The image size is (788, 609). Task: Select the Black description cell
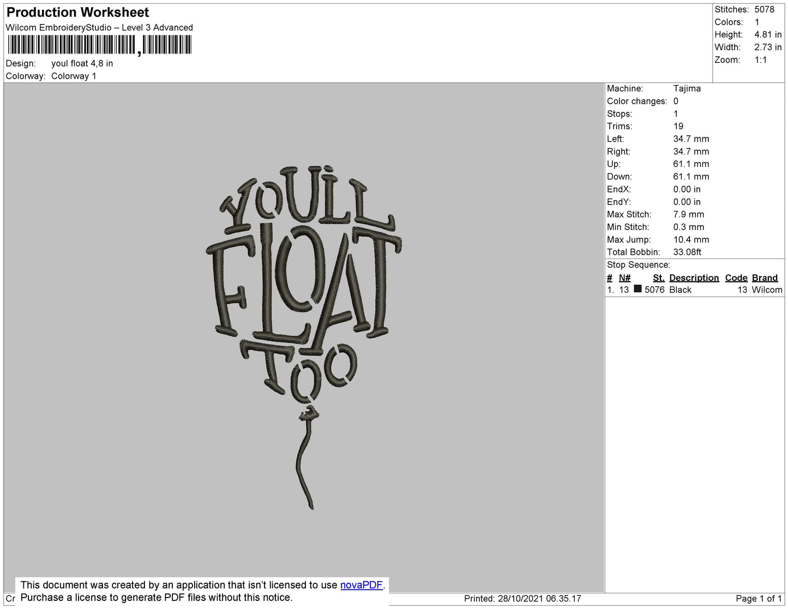(x=680, y=290)
